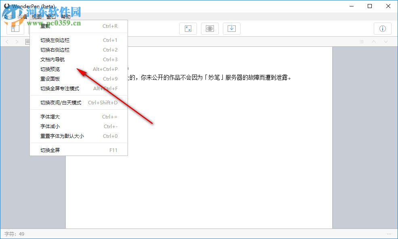
Task: Expand with the down chevron above the editor
Action: pyautogui.click(x=385, y=42)
